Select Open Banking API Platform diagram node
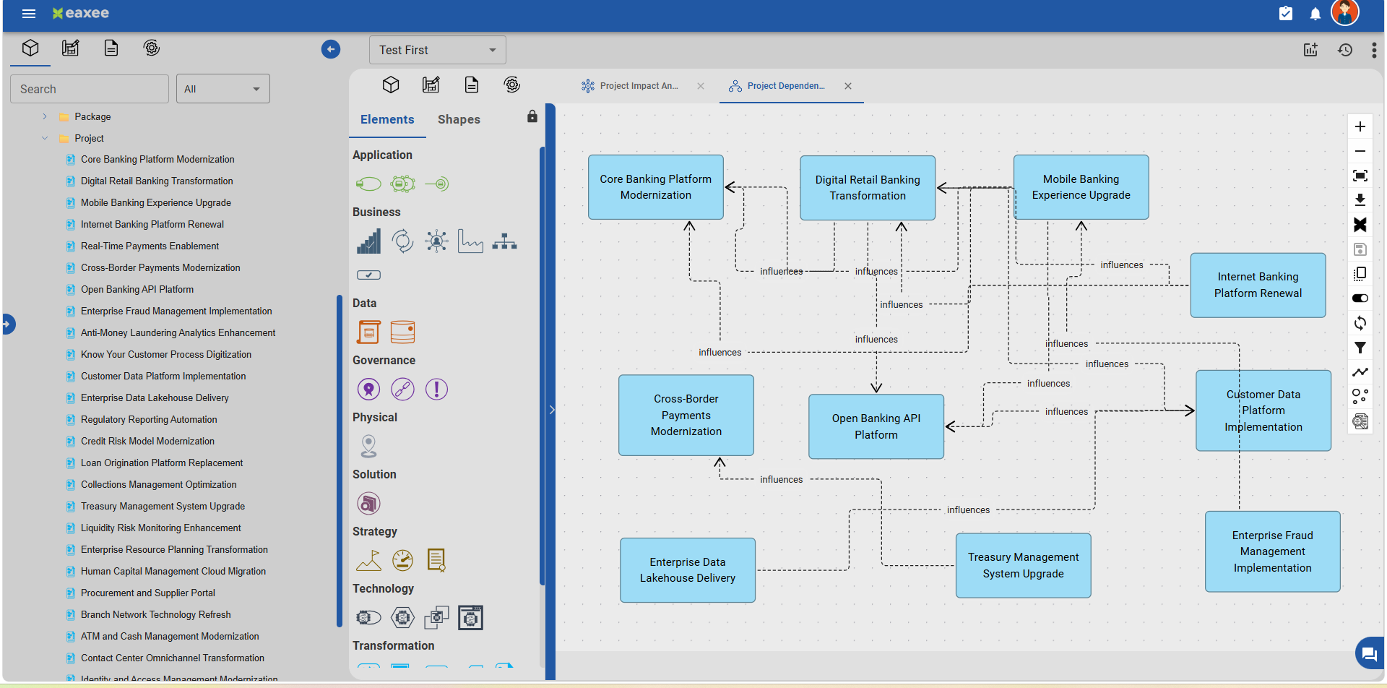Screen dimensions: 1387x688 point(876,426)
